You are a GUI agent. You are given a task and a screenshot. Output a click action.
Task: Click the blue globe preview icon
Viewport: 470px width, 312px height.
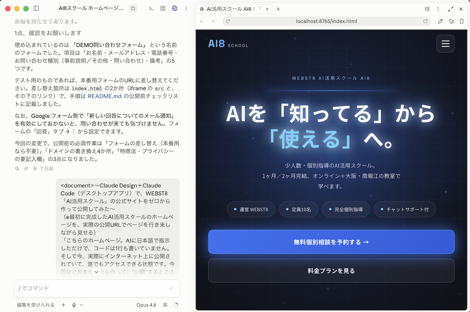[x=175, y=8]
